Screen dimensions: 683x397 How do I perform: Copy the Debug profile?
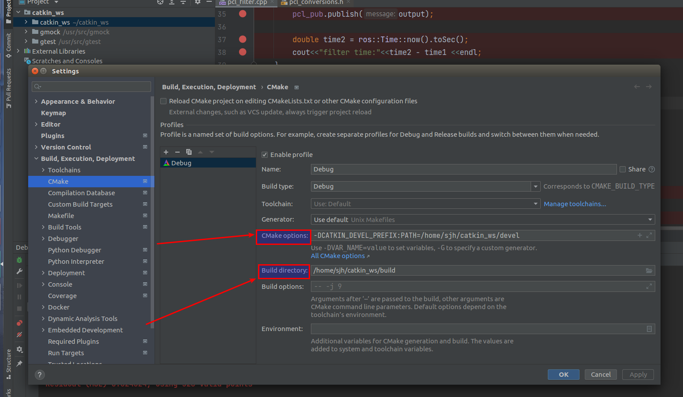tap(189, 152)
